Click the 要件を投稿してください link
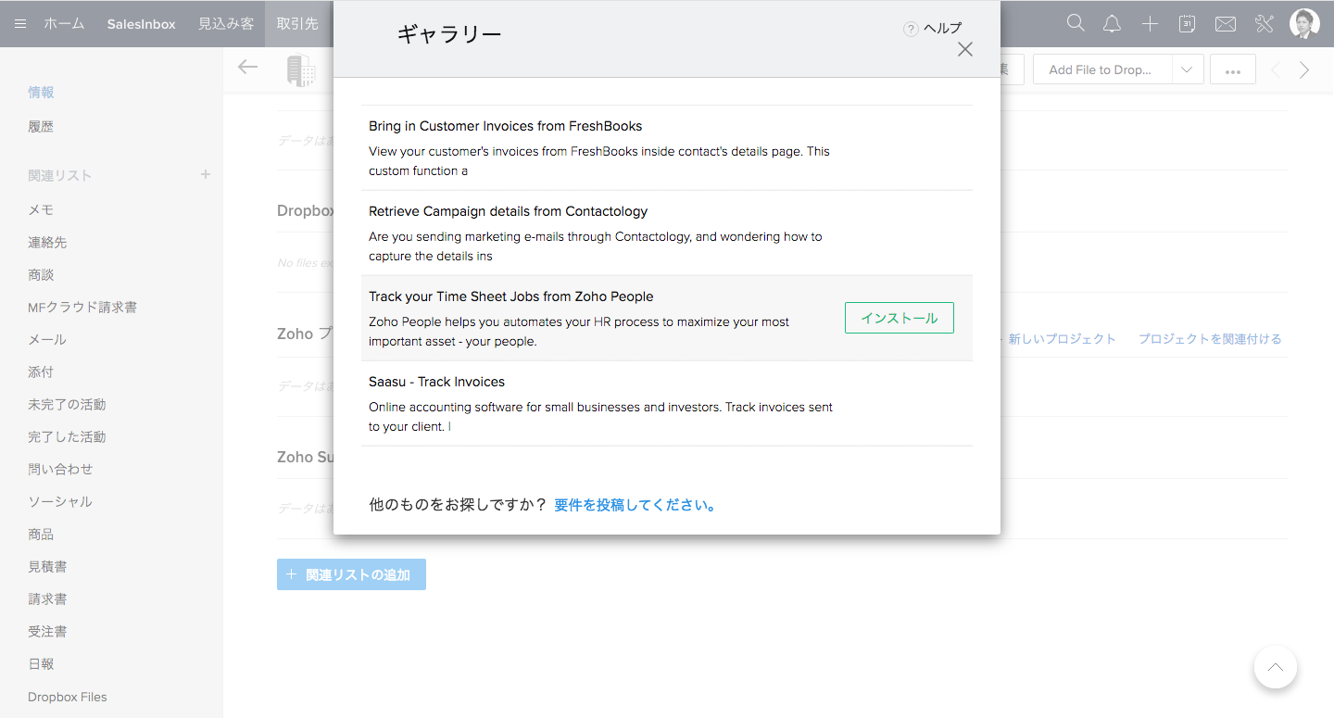This screenshot has height=718, width=1334. 636,505
